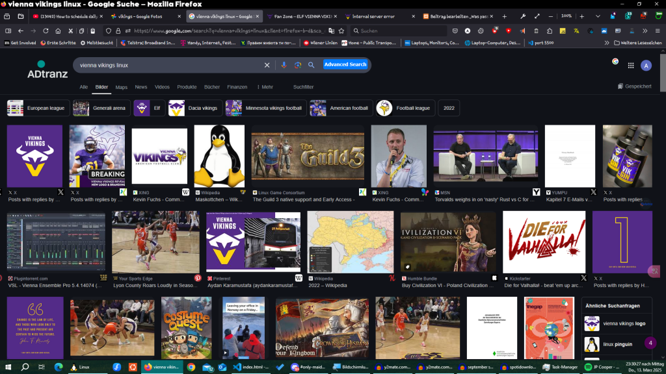List all tabs dropdown arrow
This screenshot has width=666, height=374.
598,16
